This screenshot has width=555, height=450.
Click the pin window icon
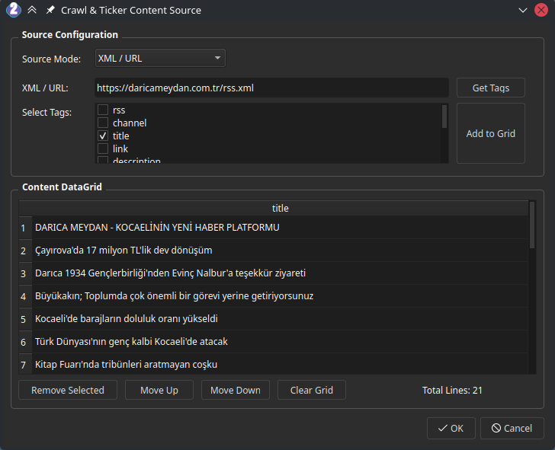50,10
